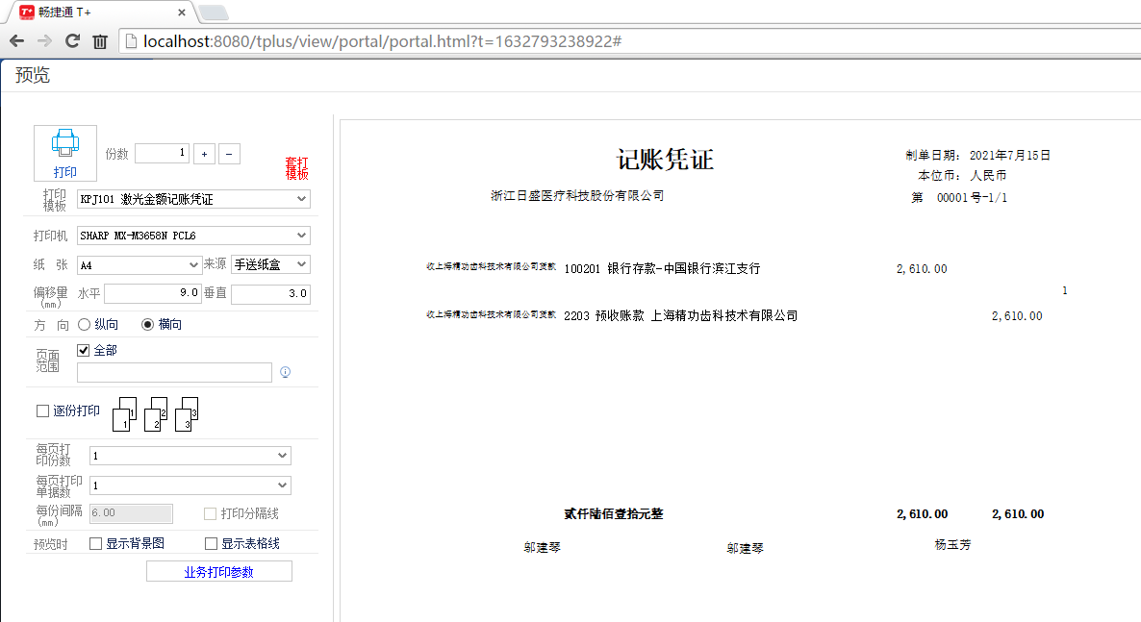
Task: Click account line 100201 银行存款-中国银行滨江支行
Action: click(x=662, y=268)
